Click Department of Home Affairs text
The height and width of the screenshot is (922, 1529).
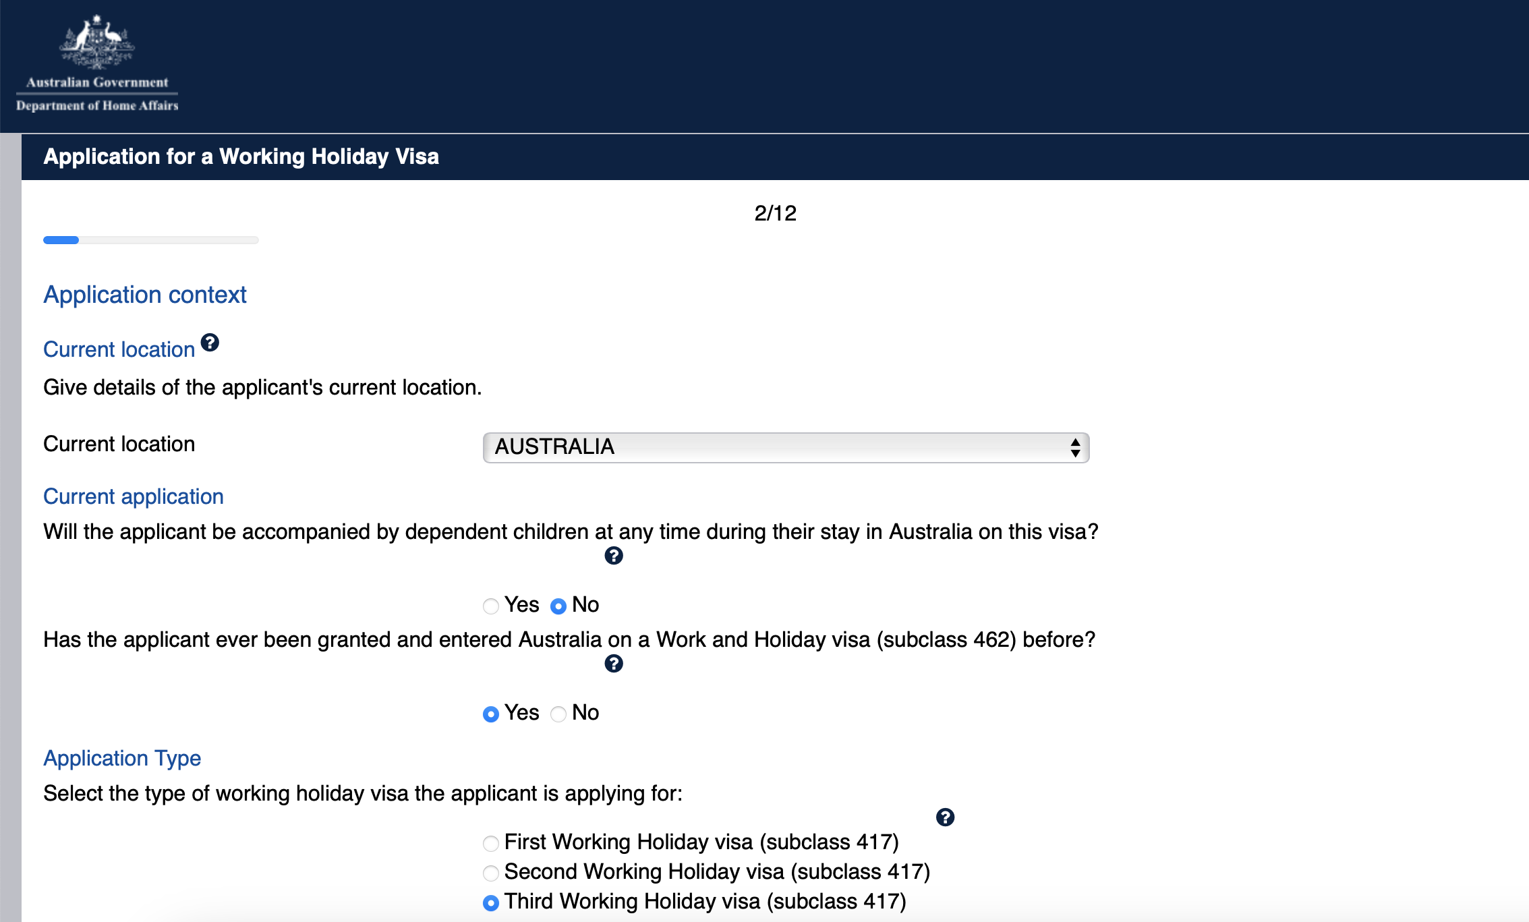[x=97, y=105]
